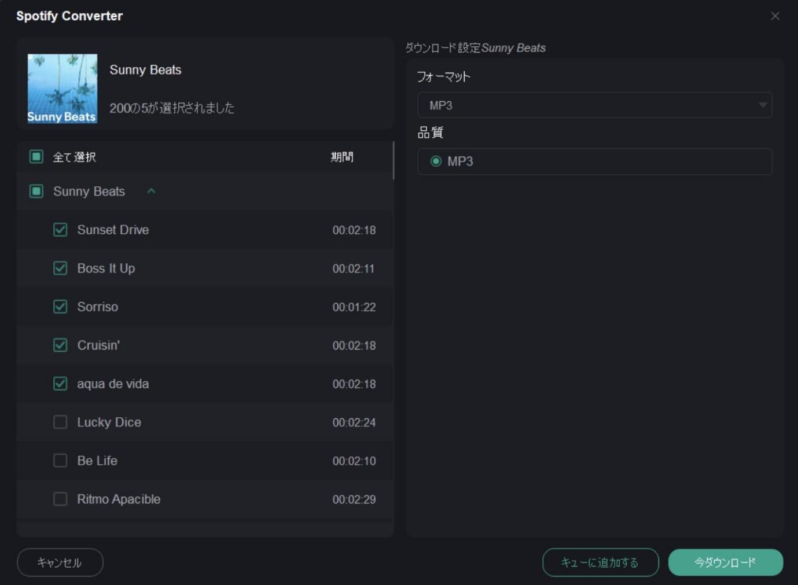Uncheck the Sunset Drive track
This screenshot has width=798, height=585.
point(60,230)
